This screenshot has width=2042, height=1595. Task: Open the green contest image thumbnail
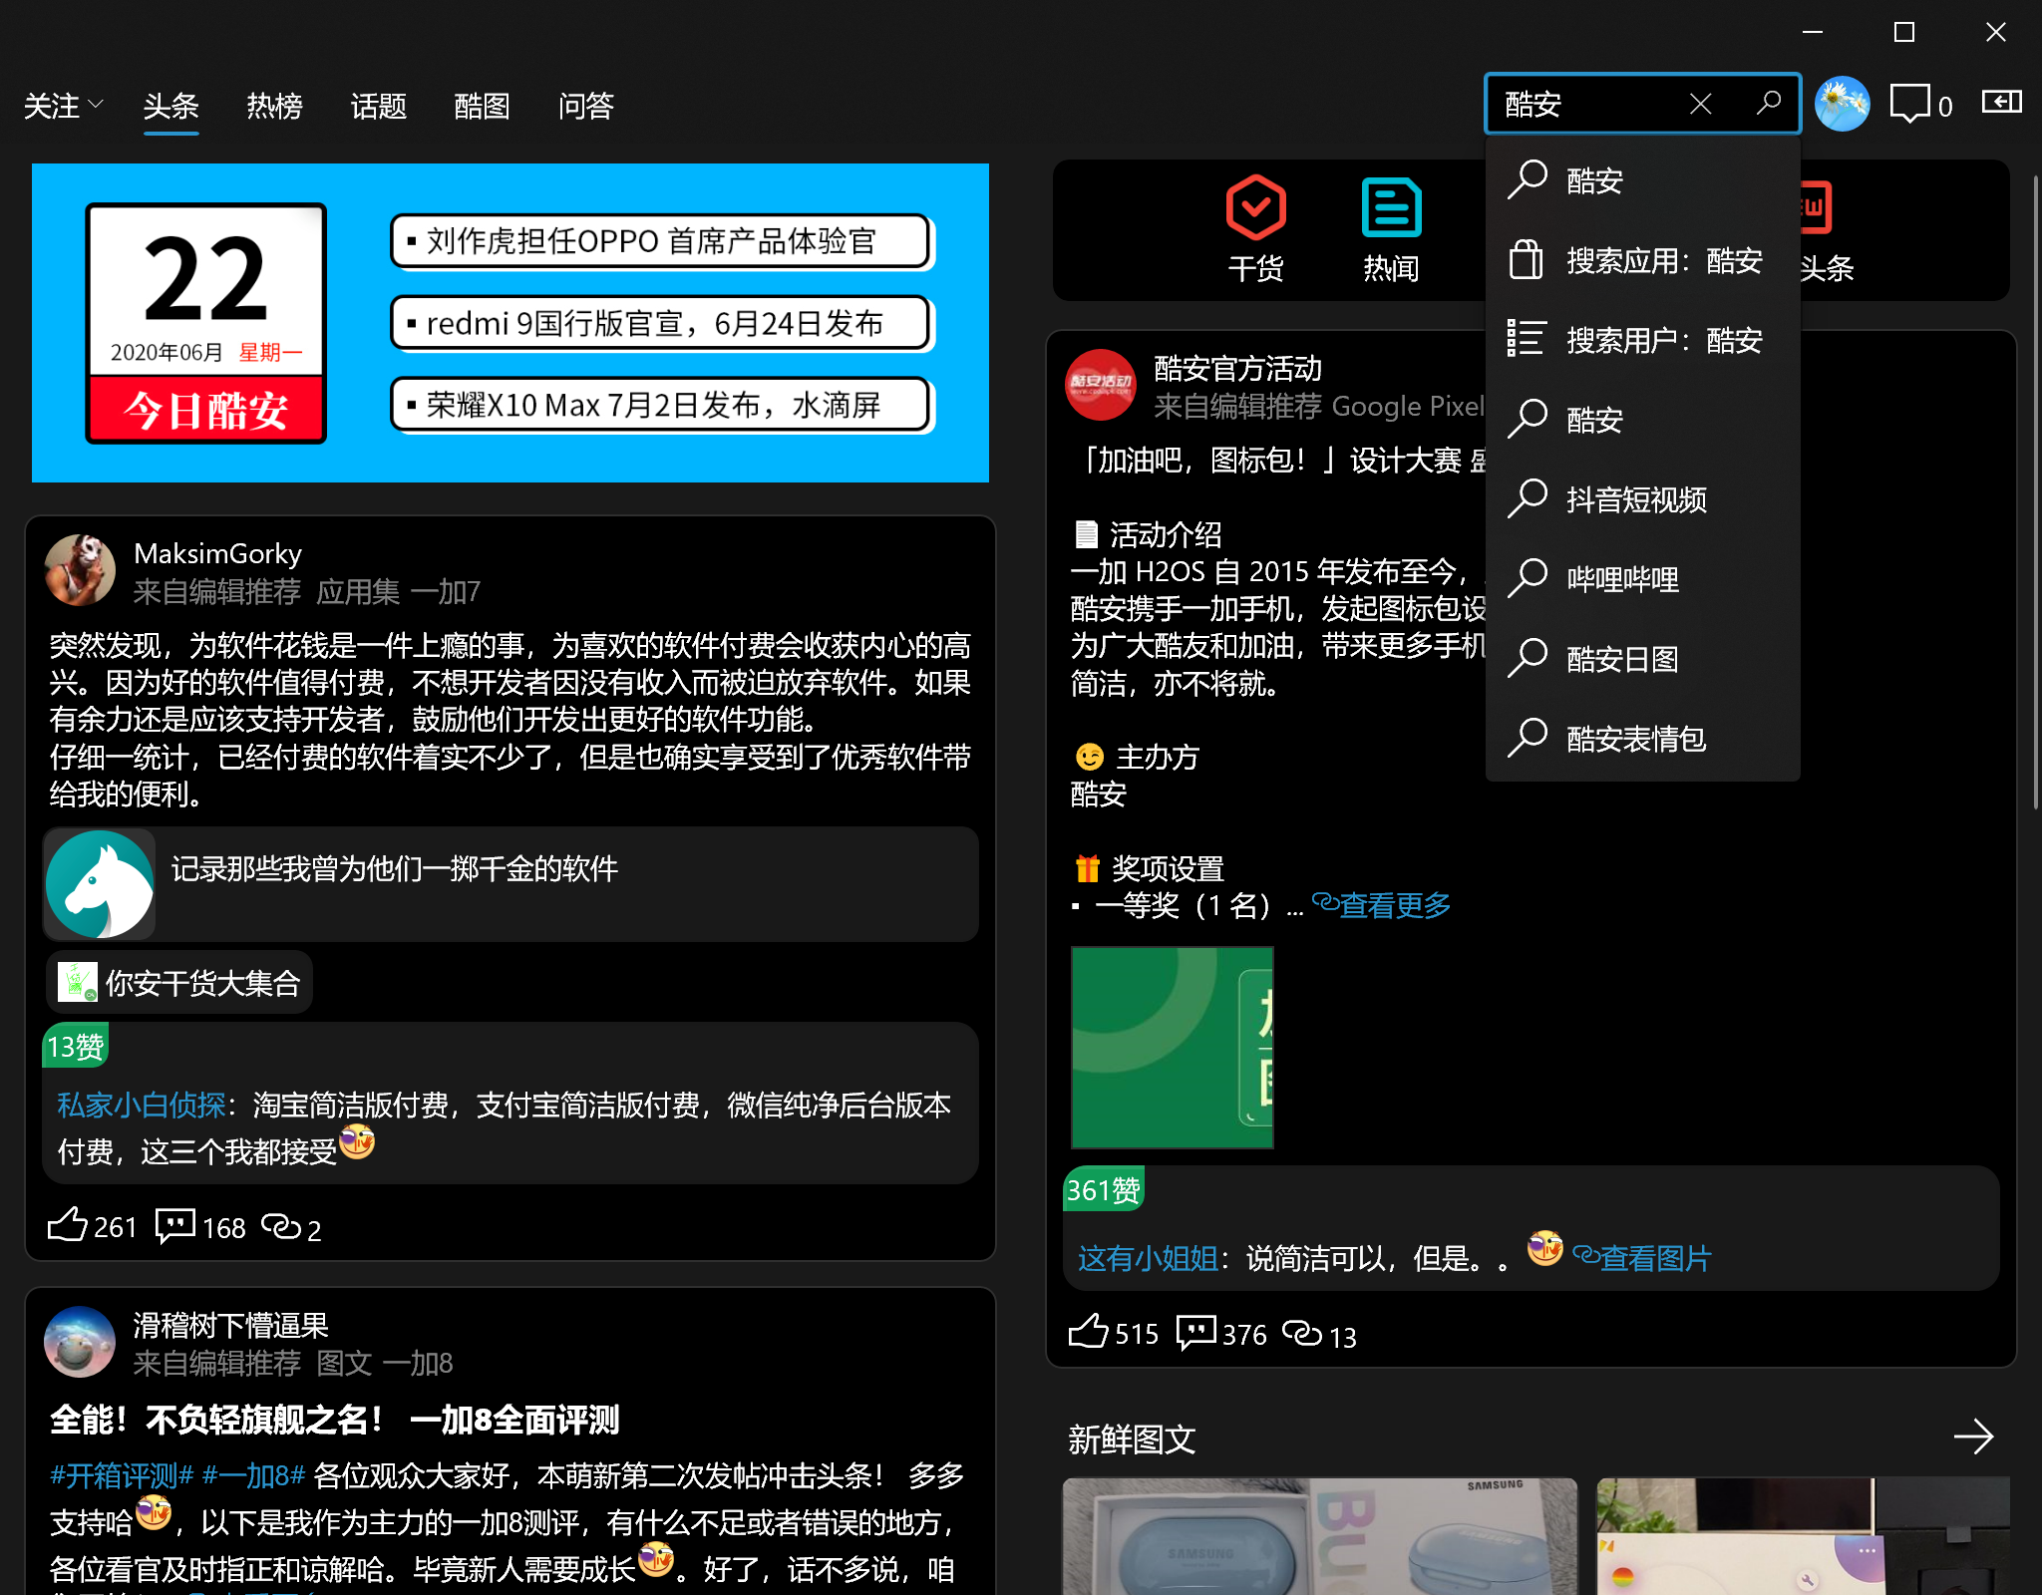(1173, 1047)
